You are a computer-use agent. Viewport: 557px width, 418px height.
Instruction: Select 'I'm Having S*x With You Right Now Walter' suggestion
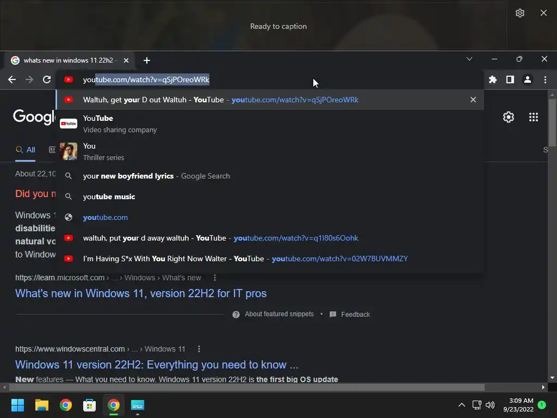click(270, 259)
